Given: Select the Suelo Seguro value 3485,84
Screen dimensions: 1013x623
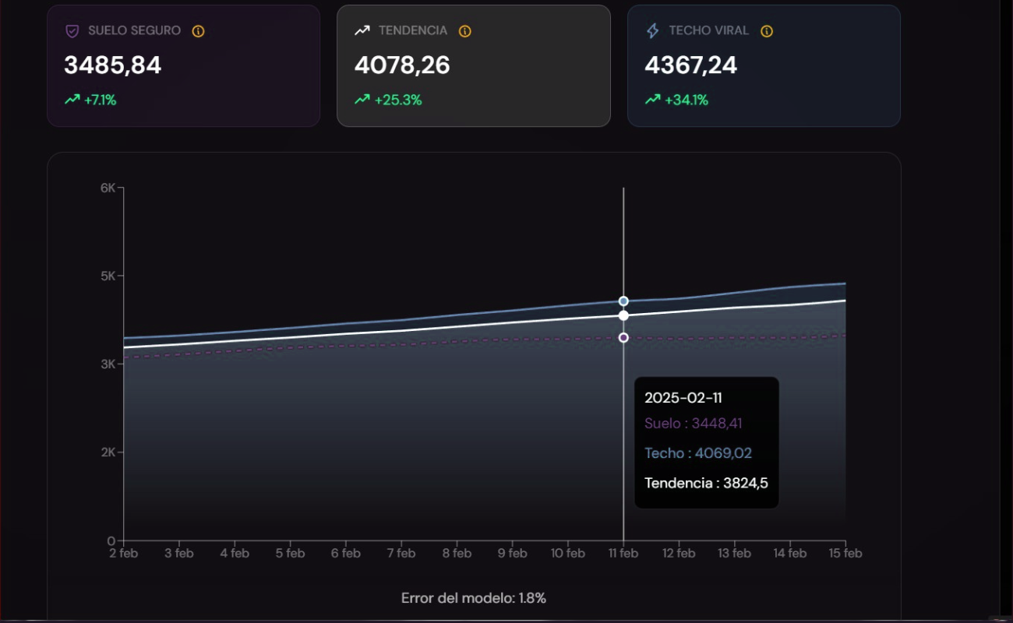Looking at the screenshot, I should (112, 65).
